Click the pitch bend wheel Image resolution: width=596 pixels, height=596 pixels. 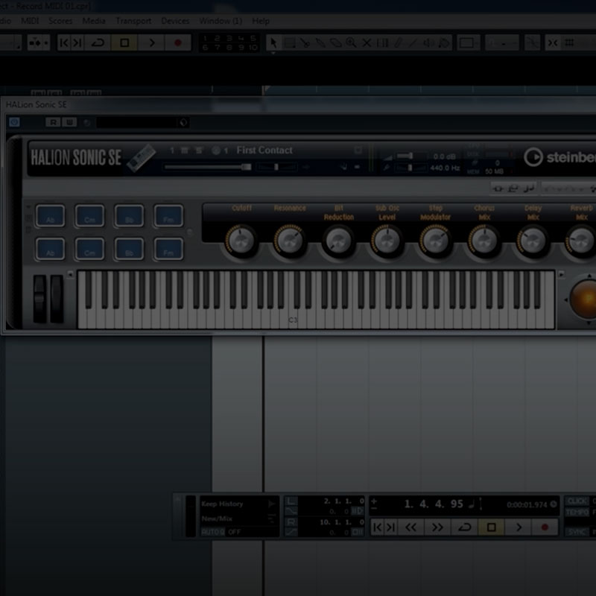[x=39, y=299]
